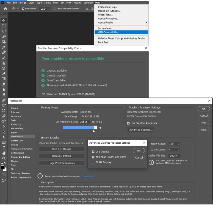Click the swap foreground and background colors icon
213x205 pixels.
pos(5,163)
